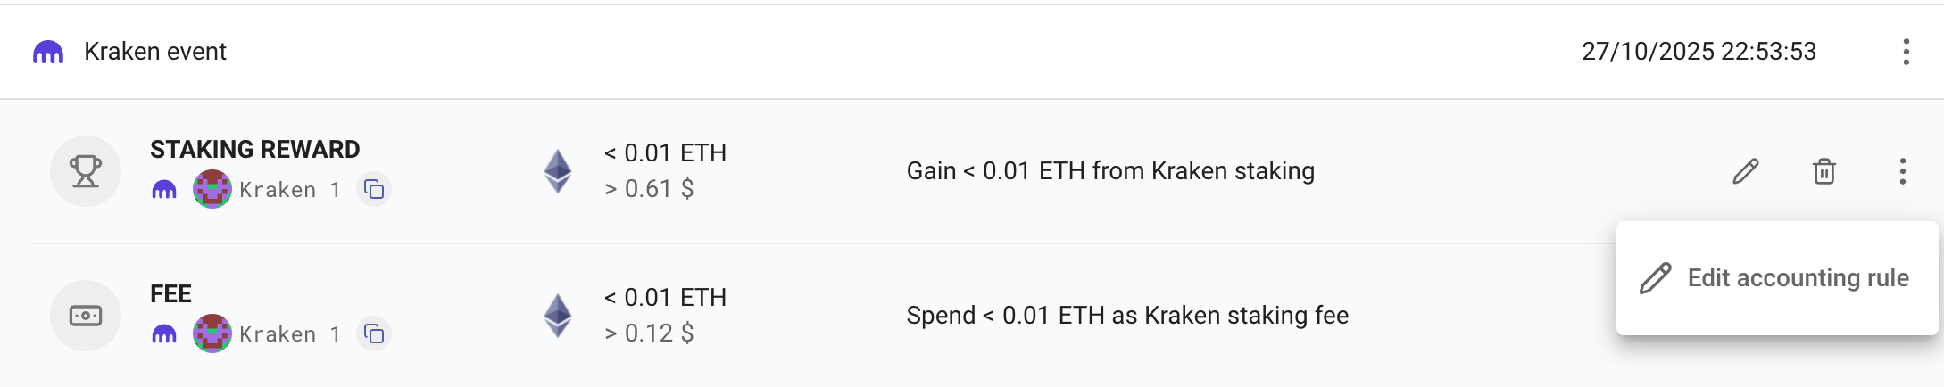Click the pixel avatar in Fee row
1944x387 pixels.
pos(212,333)
